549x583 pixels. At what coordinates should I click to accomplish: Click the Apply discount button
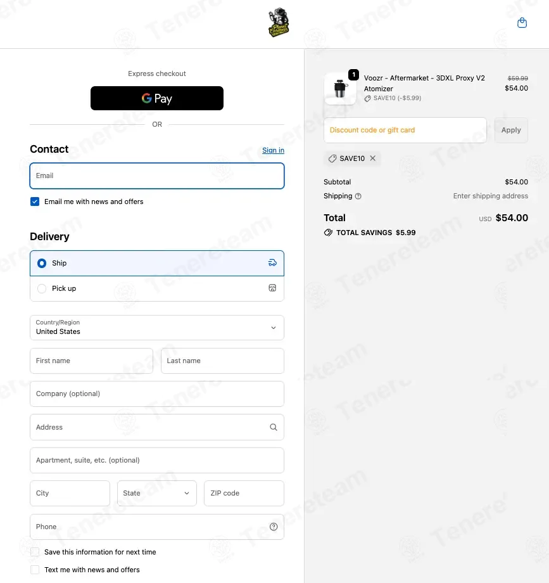point(511,130)
